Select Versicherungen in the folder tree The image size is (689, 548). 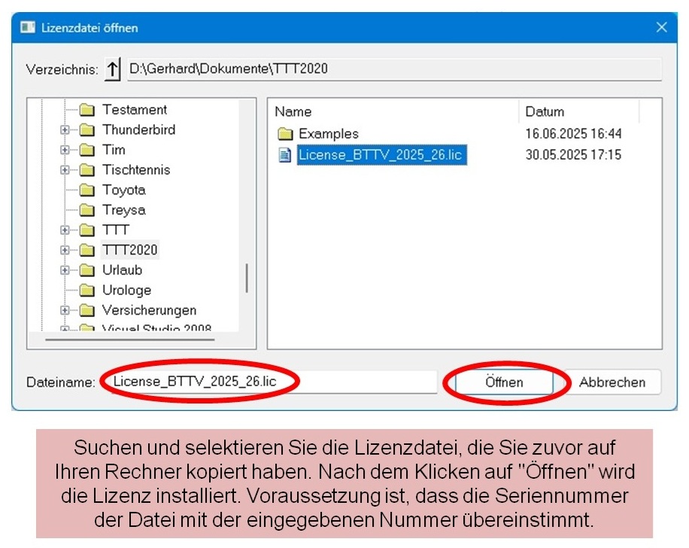click(x=150, y=310)
